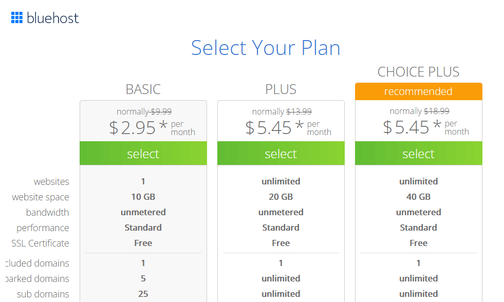Select the BASIC plan

[x=143, y=153]
